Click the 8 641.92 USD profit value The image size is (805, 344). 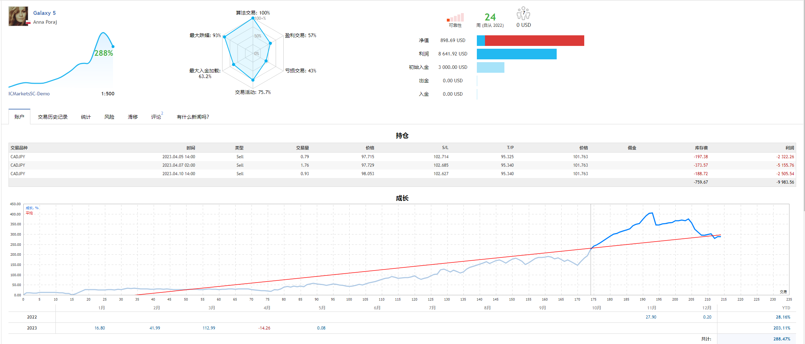click(453, 54)
